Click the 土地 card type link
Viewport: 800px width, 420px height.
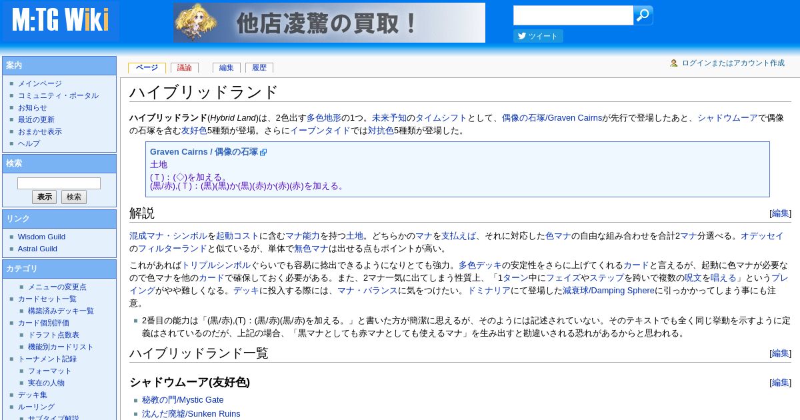point(159,165)
